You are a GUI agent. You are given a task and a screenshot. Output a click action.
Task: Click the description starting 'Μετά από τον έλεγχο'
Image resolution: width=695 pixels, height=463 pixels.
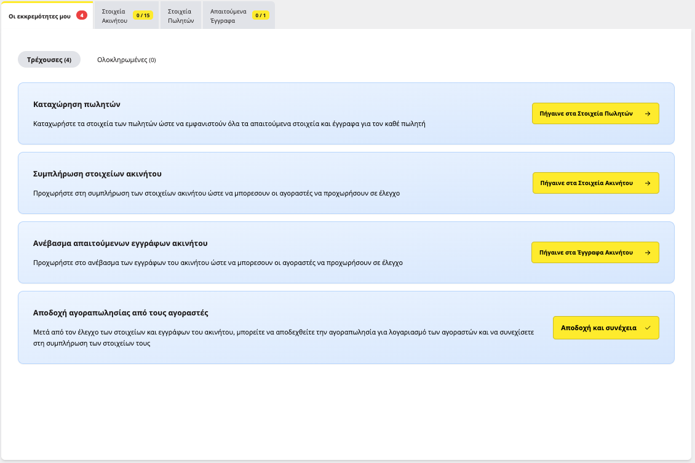284,338
